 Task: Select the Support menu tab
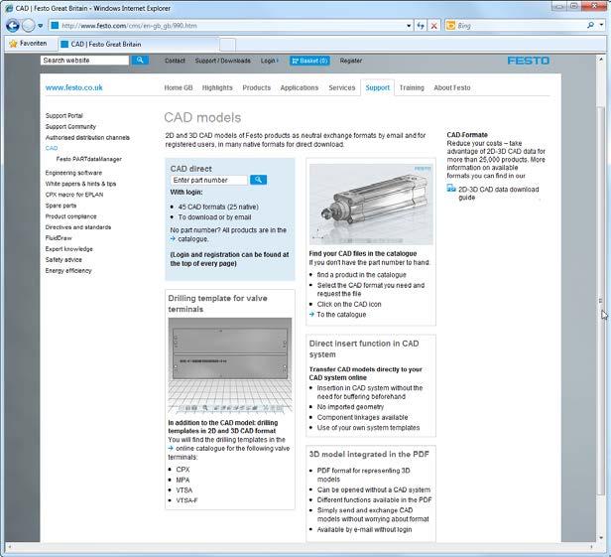pos(378,87)
